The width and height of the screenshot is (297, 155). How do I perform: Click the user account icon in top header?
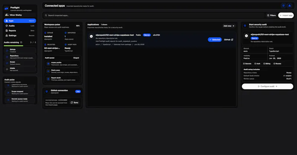click(290, 6)
